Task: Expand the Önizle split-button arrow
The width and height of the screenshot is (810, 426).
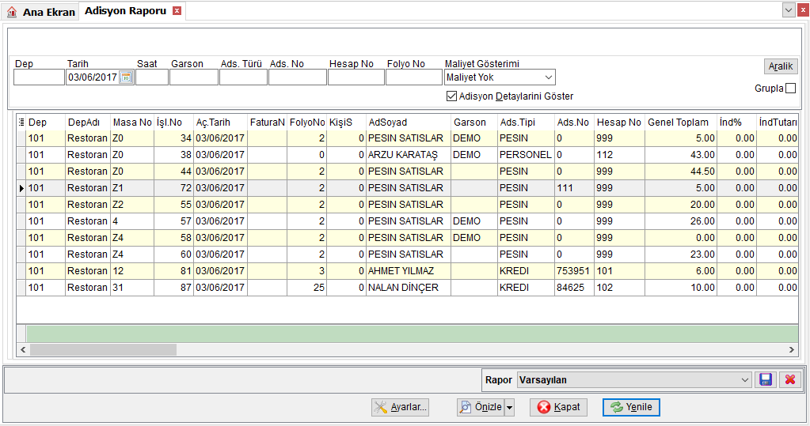Action: coord(509,408)
